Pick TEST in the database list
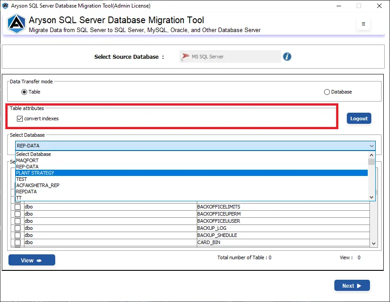 click(x=191, y=179)
